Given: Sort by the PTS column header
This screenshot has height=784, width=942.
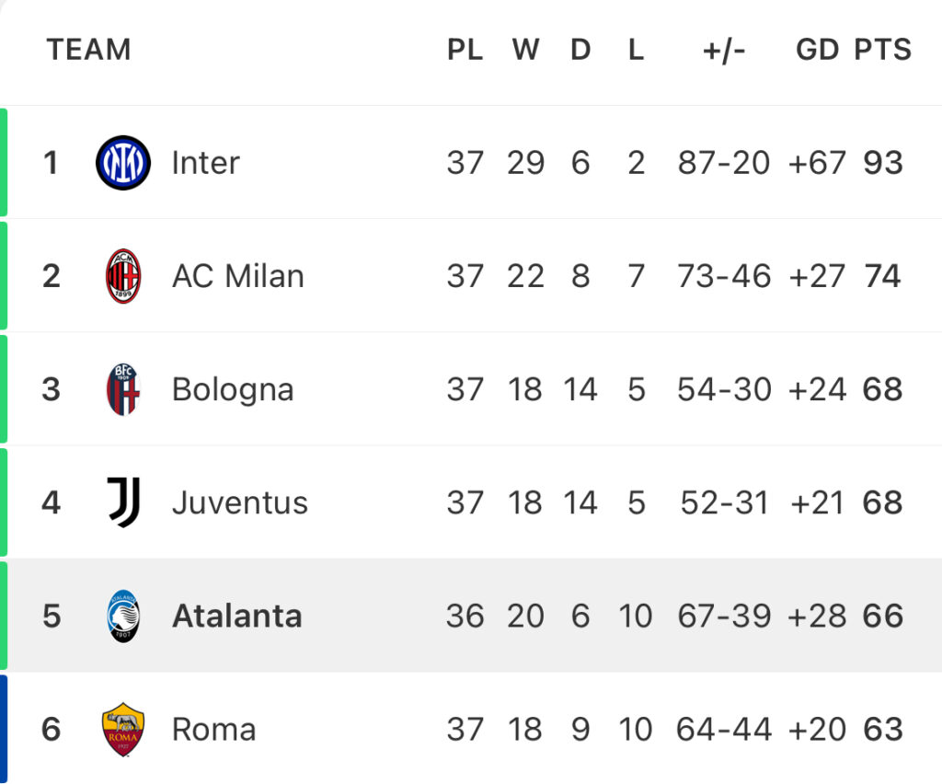Looking at the screenshot, I should (x=882, y=50).
